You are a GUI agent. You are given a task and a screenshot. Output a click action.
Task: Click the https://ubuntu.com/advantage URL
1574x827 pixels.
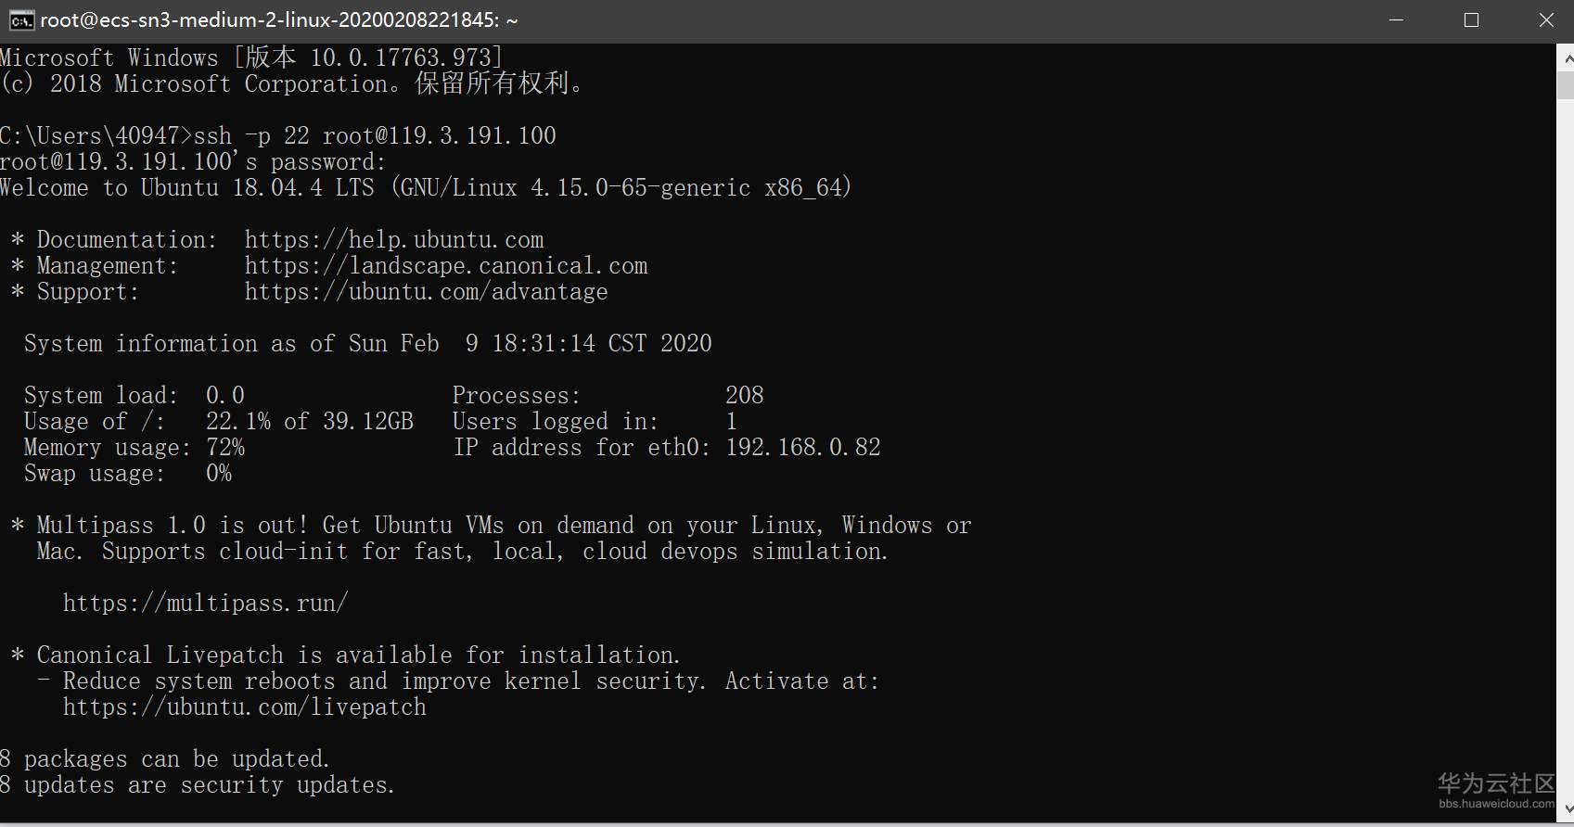(x=426, y=292)
